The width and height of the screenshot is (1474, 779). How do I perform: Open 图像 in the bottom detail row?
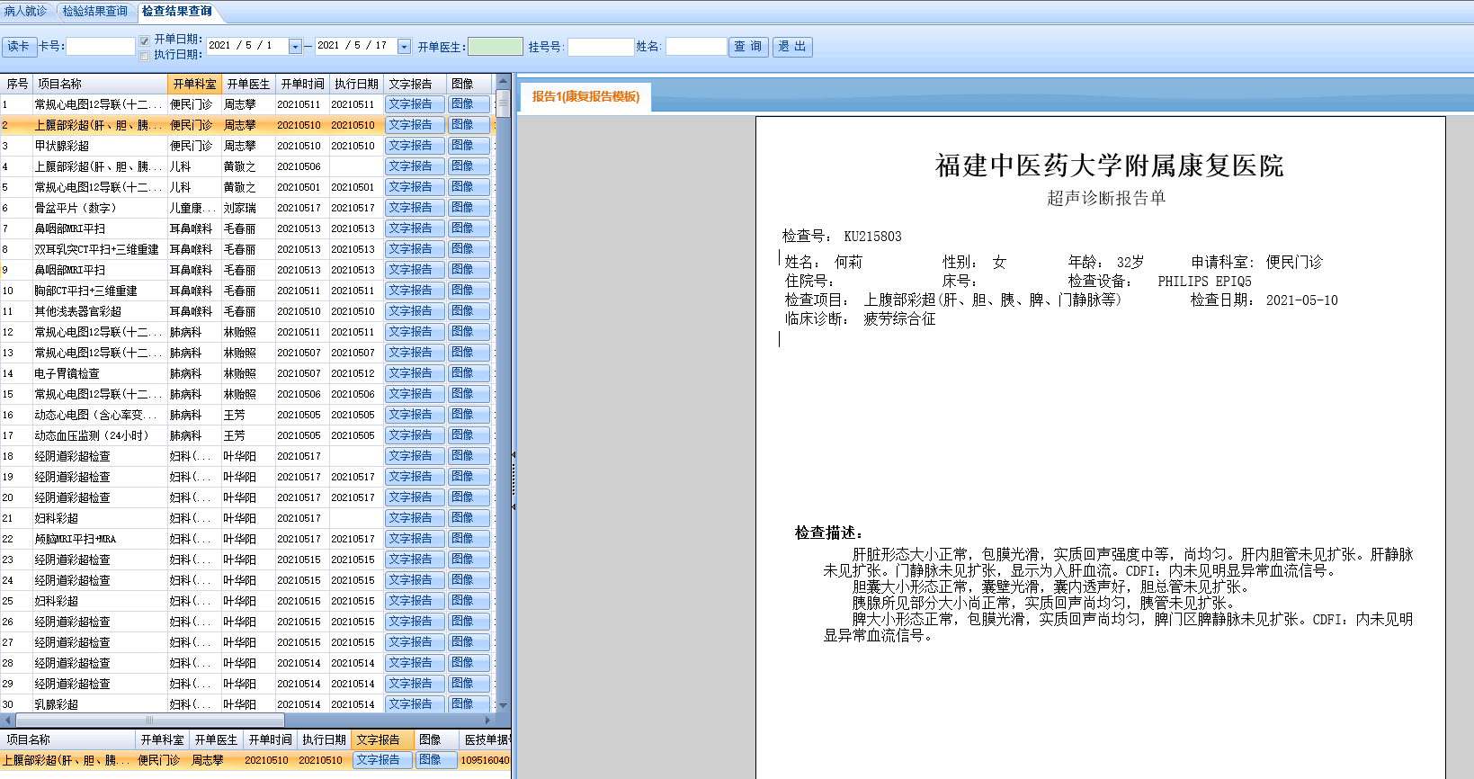[x=435, y=760]
